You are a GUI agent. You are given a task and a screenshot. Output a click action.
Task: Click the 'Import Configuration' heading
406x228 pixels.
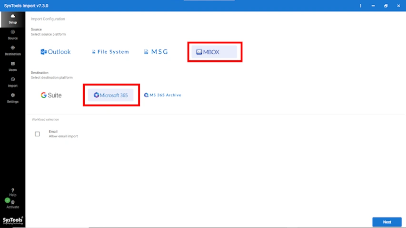[x=48, y=19]
